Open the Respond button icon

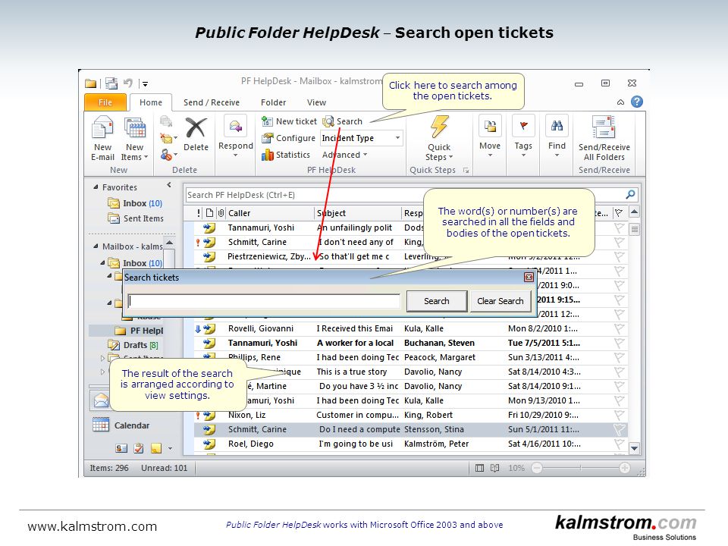click(x=235, y=126)
